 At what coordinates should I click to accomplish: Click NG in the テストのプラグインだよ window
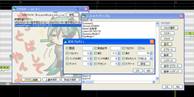pyautogui.click(x=178, y=87)
